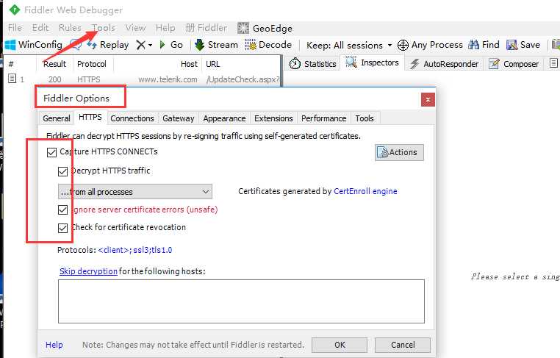Switch to the Statistics tab

click(313, 64)
